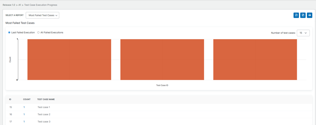The width and height of the screenshot is (316, 125).
Task: Export the report as PDF
Action: [x=296, y=15]
